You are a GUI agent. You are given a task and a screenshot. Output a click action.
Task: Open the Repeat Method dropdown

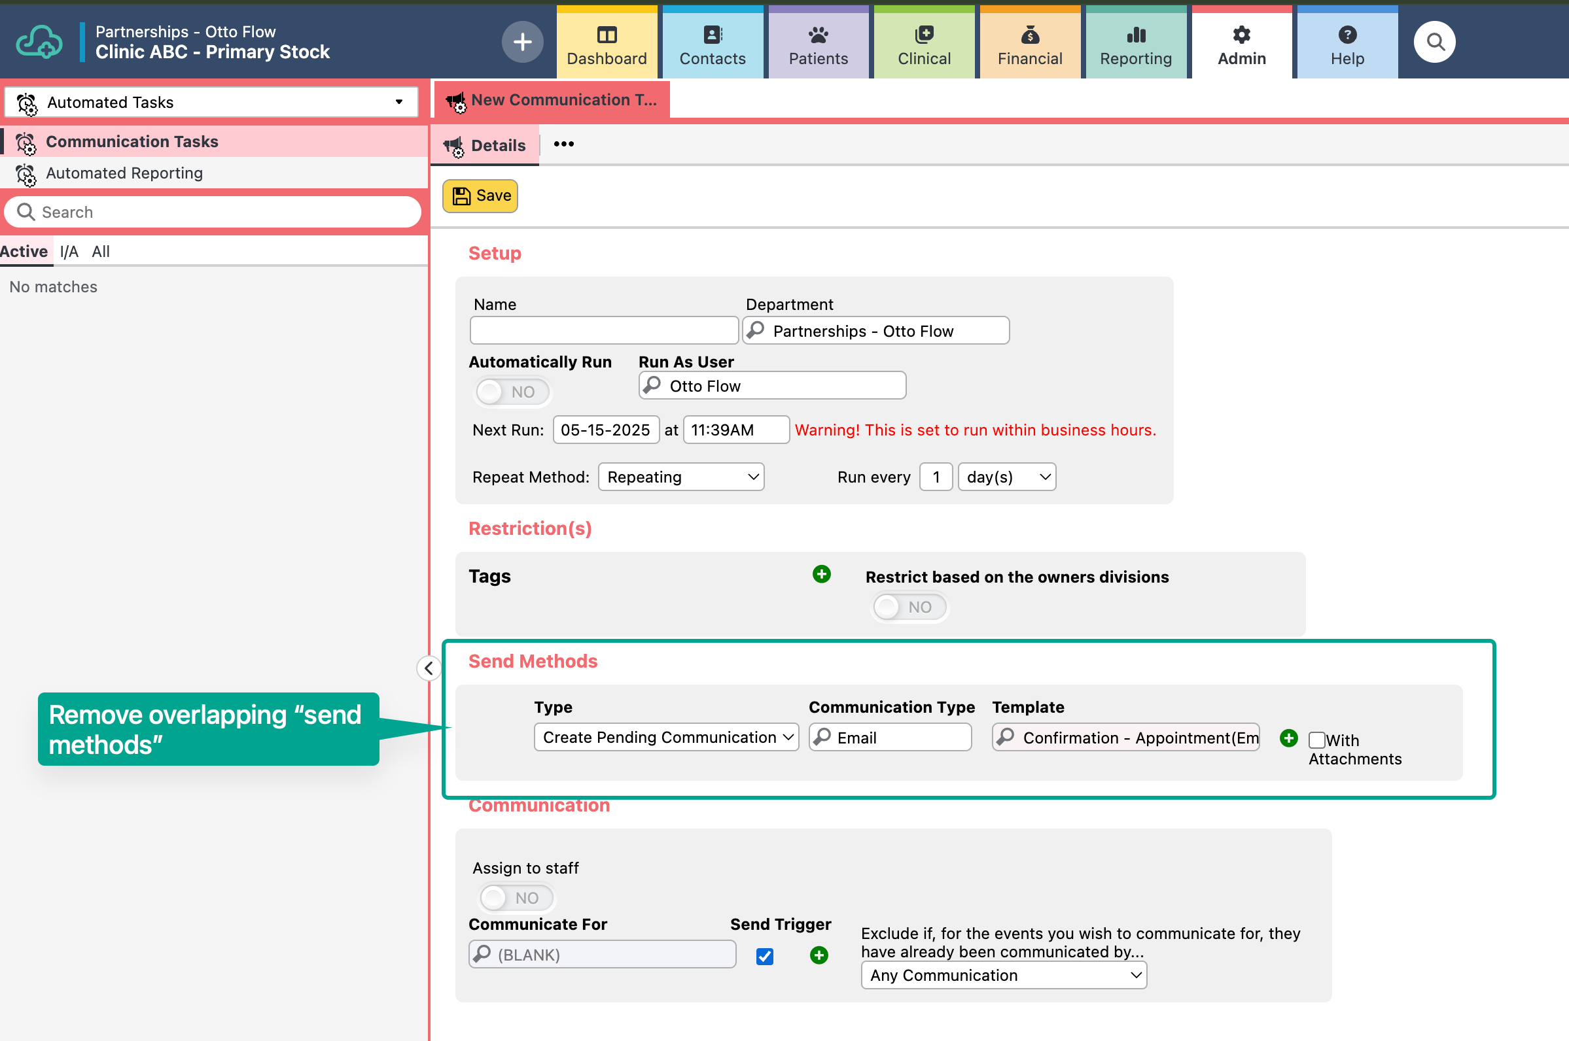click(681, 477)
